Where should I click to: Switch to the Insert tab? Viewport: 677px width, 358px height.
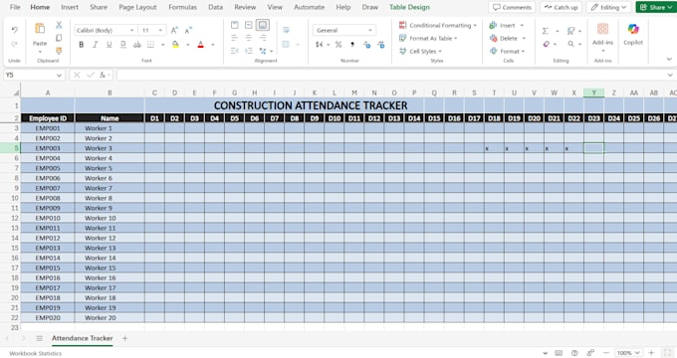click(x=70, y=7)
